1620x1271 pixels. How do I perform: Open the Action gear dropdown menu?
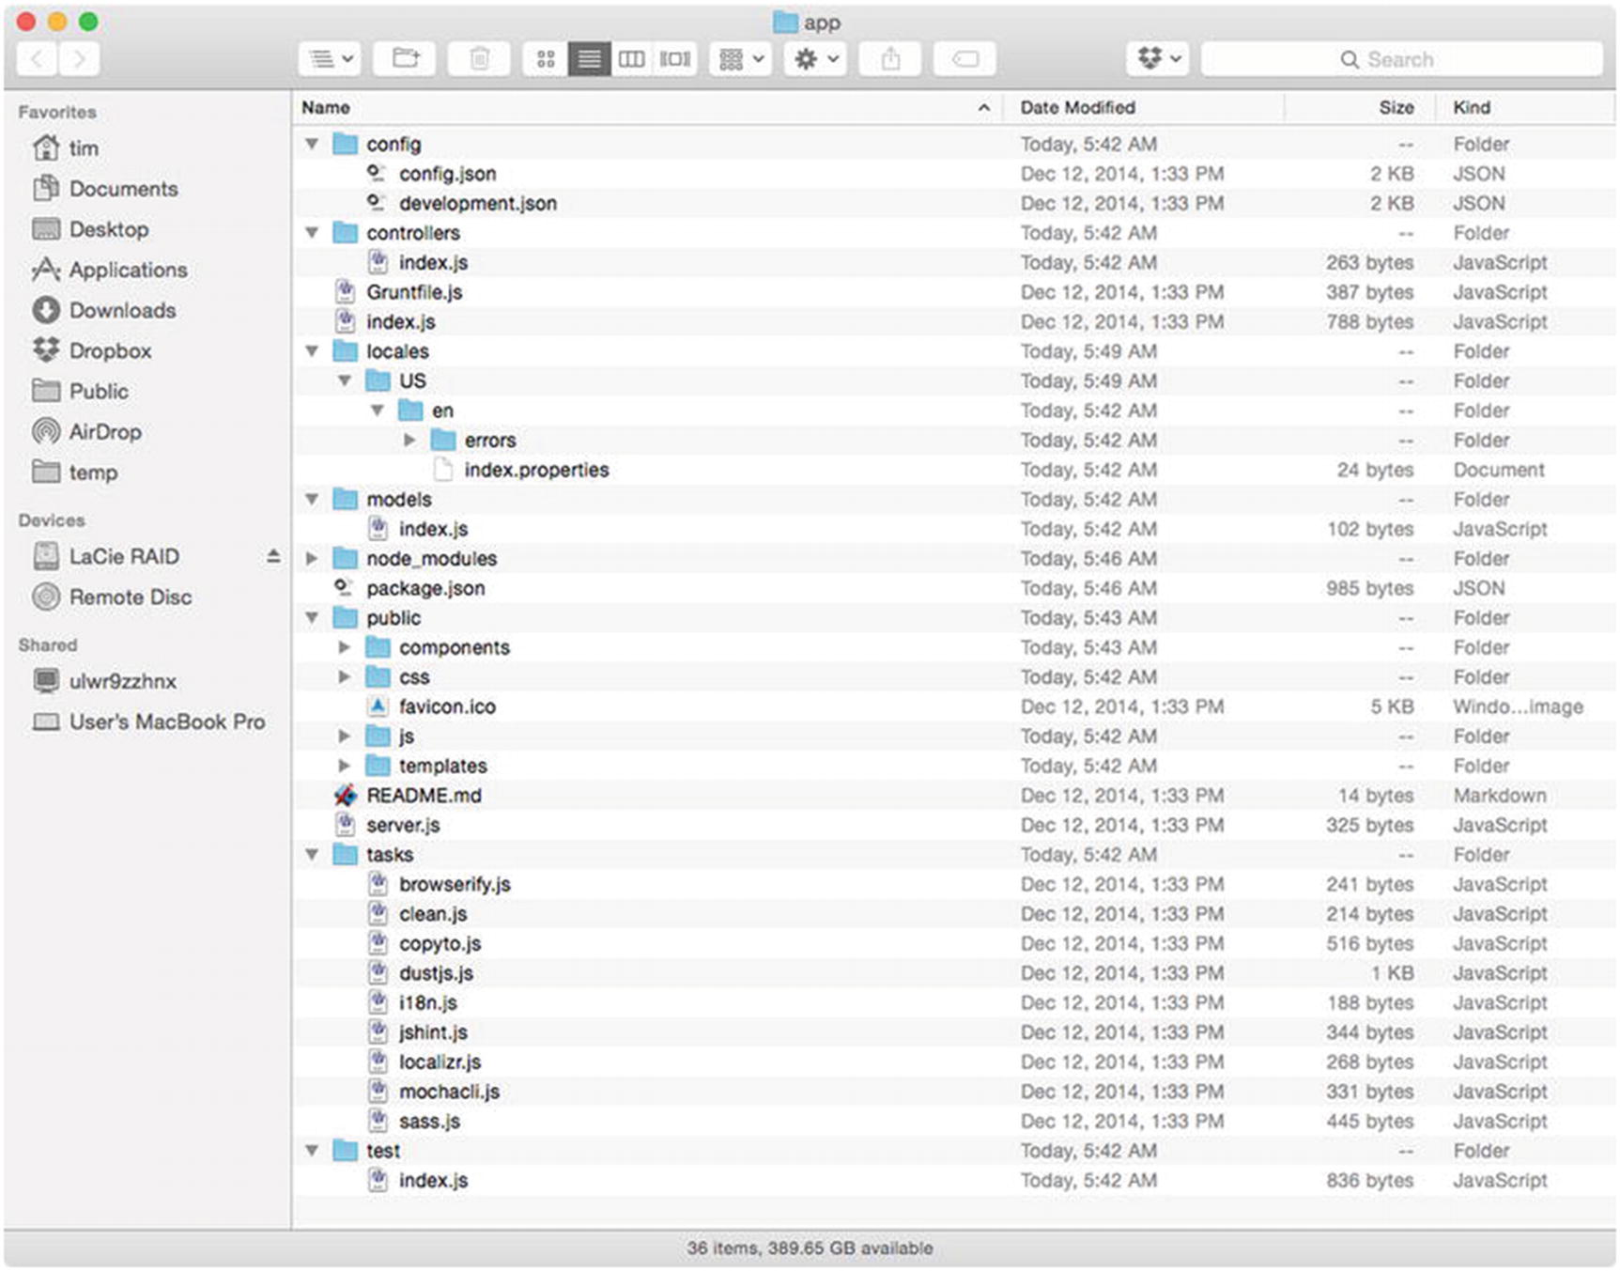click(x=815, y=59)
